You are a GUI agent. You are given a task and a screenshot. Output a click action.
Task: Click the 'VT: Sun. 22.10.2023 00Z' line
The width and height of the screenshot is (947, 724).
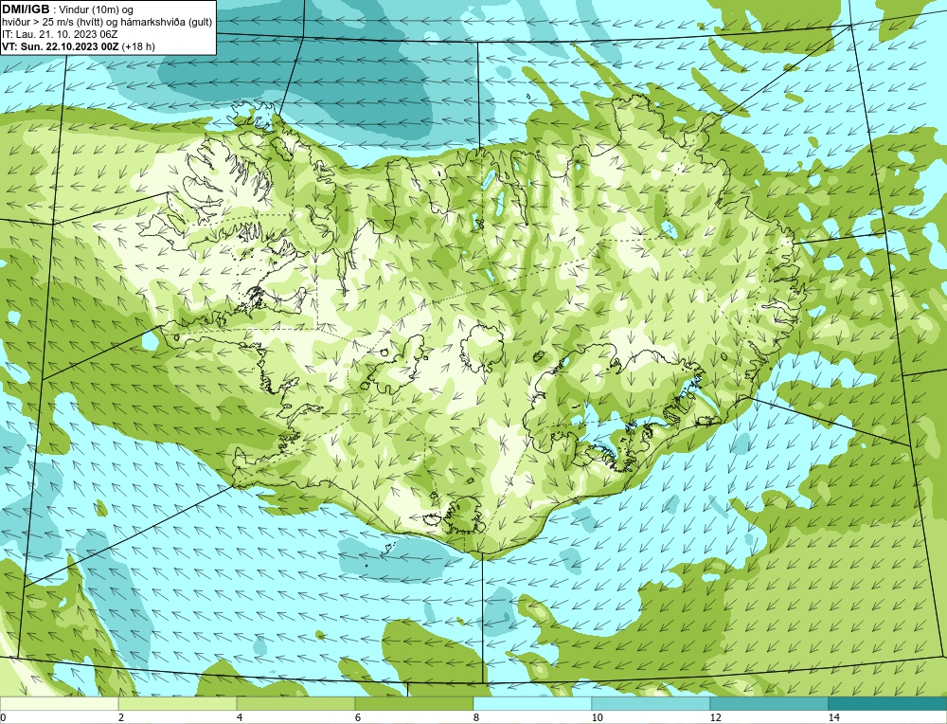point(61,46)
